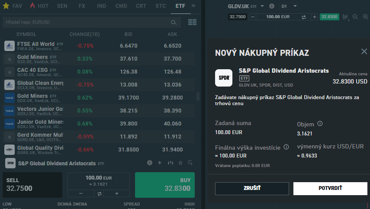Click the search magnifier icon in the symbol search
370x209 pixels.
[174, 22]
